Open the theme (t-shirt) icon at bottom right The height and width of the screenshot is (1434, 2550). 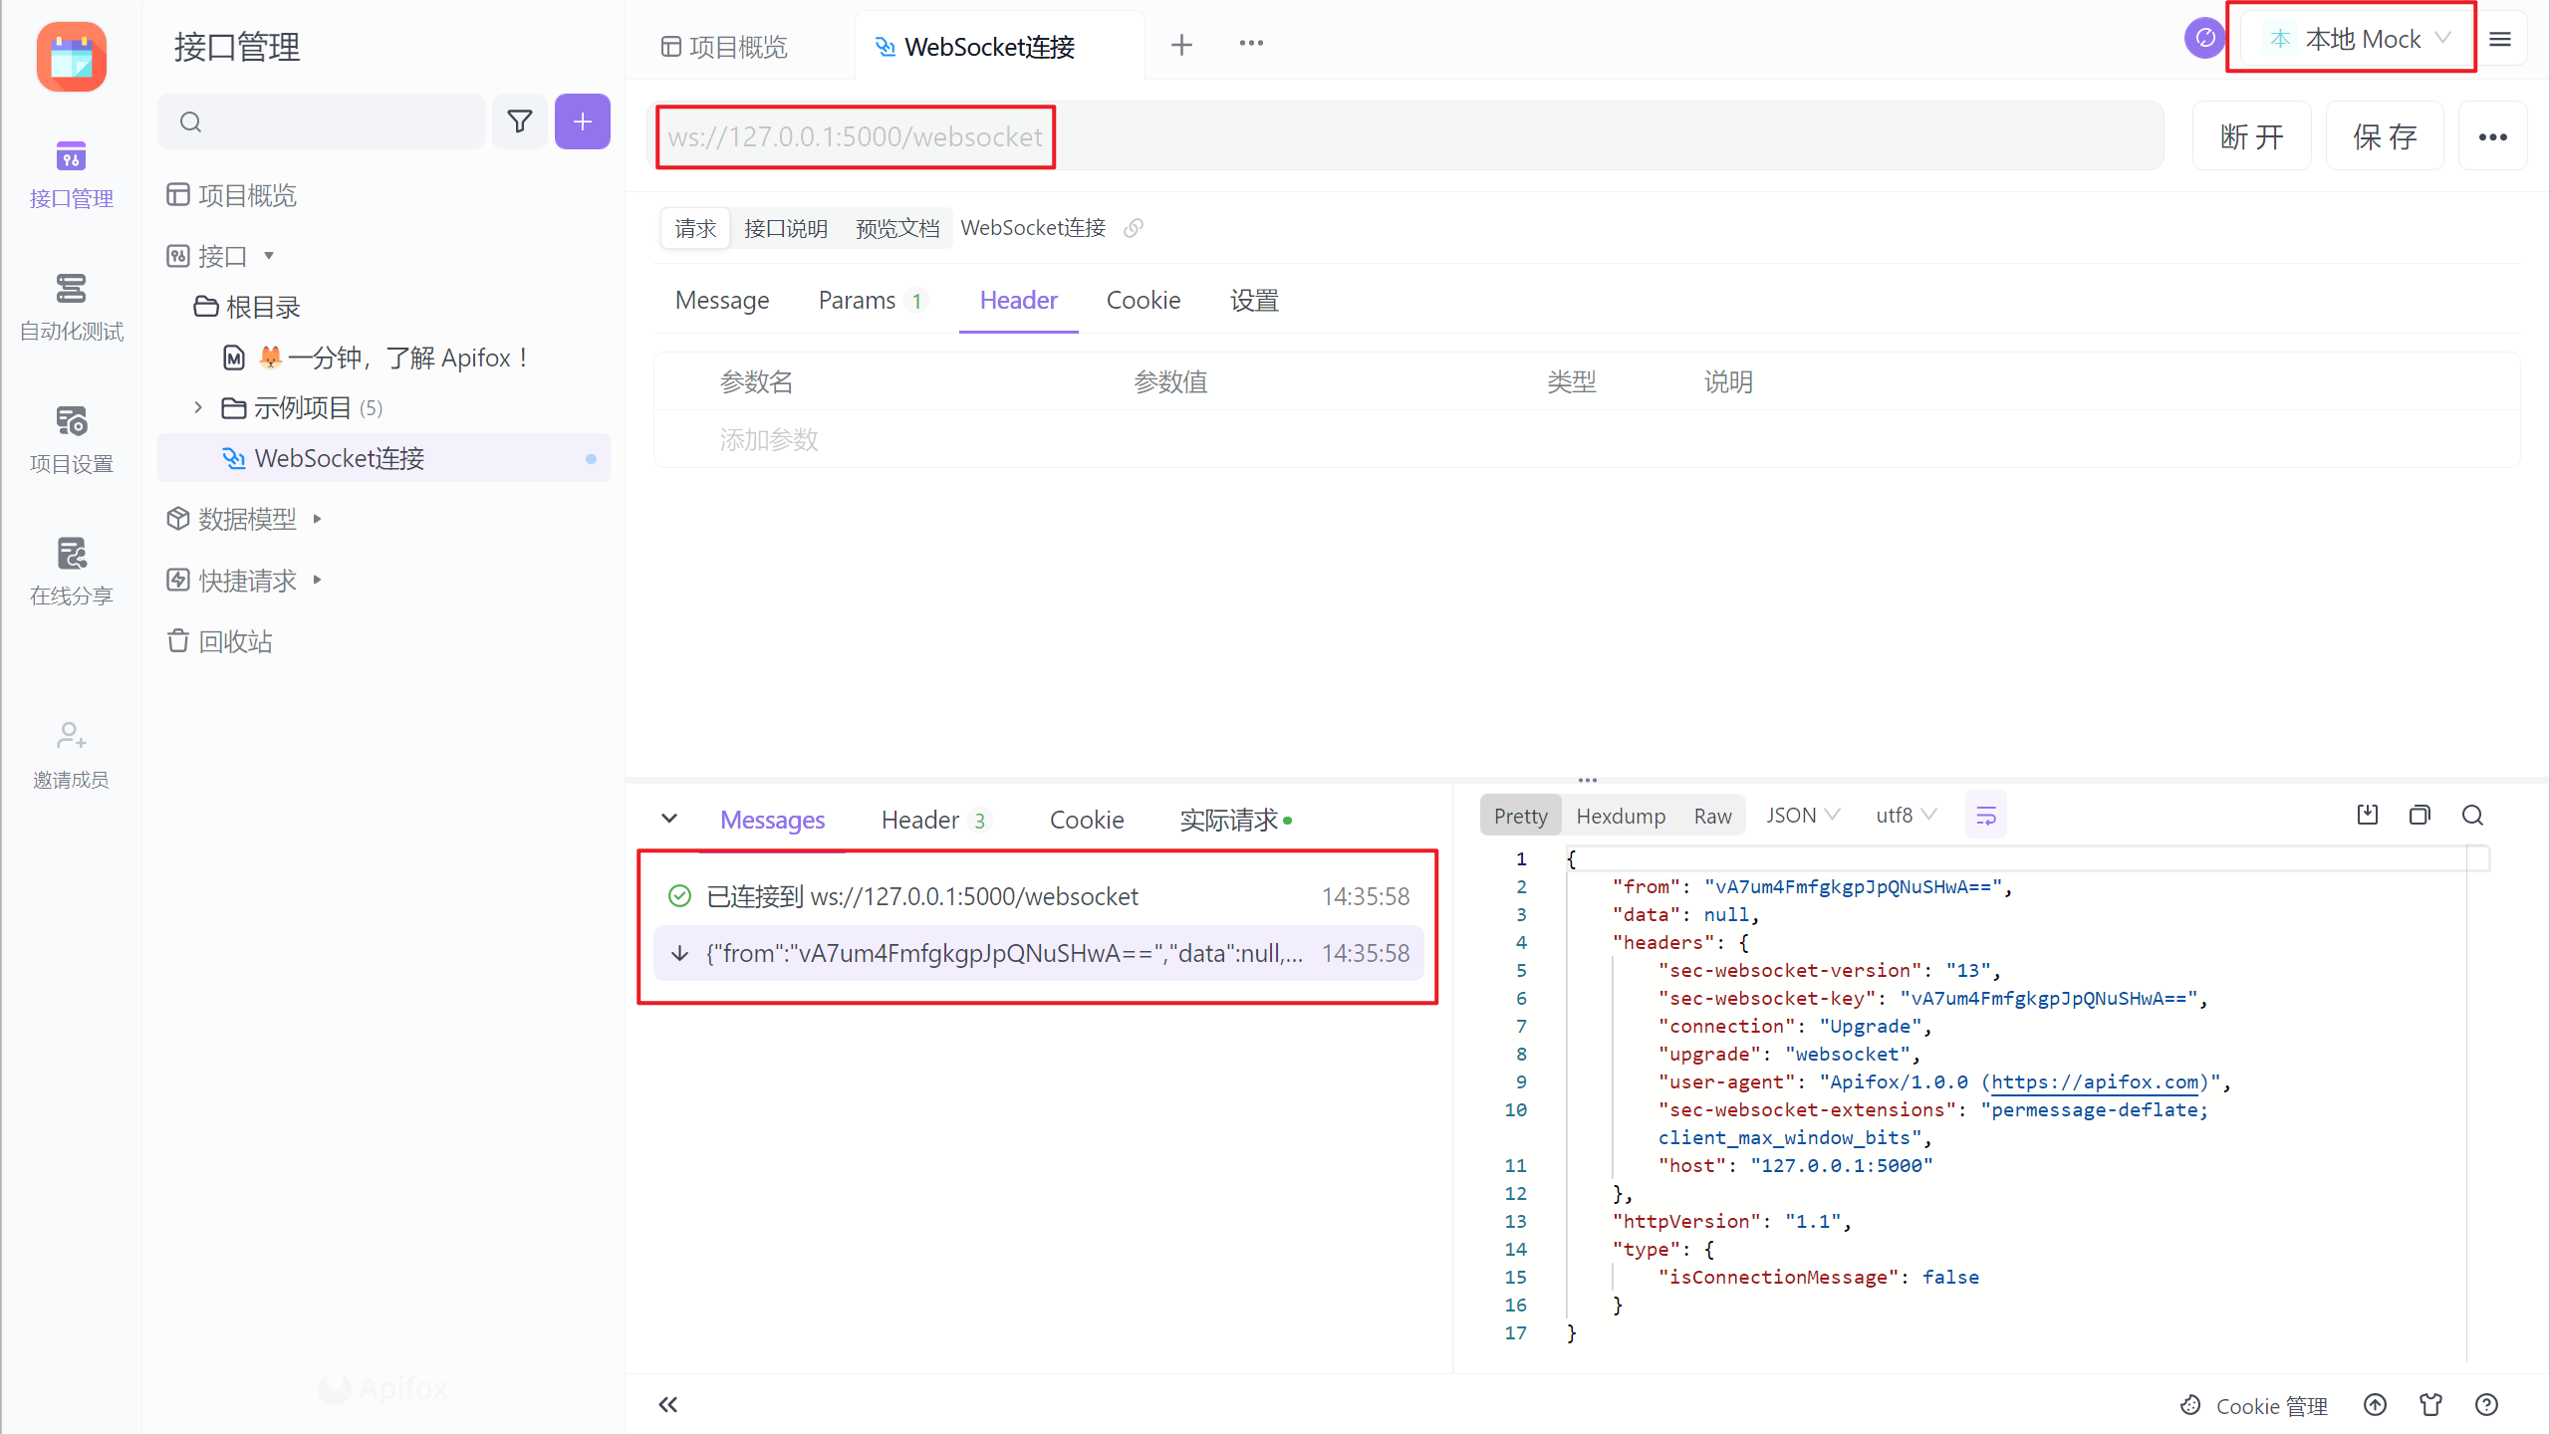(2430, 1404)
